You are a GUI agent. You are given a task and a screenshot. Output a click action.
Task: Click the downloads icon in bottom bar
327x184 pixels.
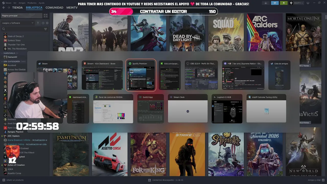point(149,180)
